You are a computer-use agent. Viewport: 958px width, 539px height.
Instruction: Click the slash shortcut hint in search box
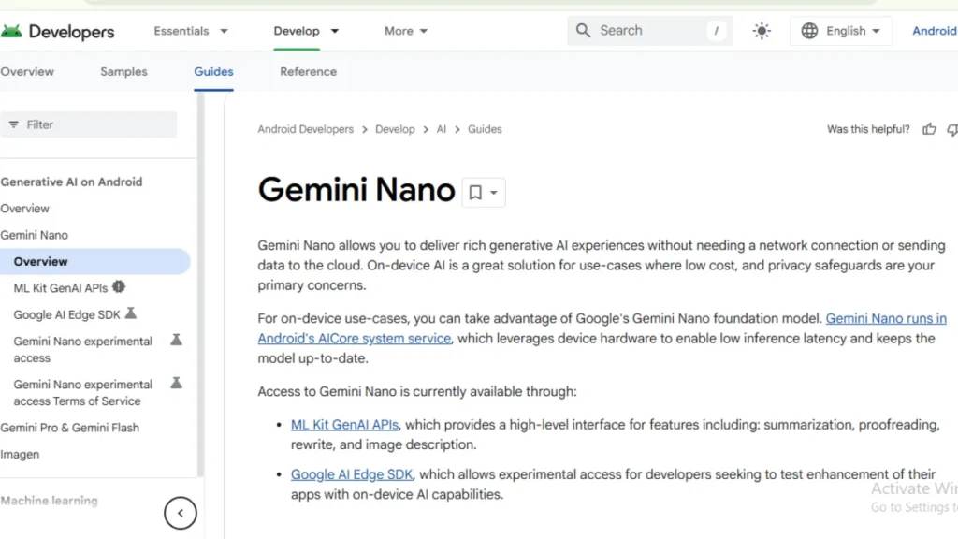(716, 31)
